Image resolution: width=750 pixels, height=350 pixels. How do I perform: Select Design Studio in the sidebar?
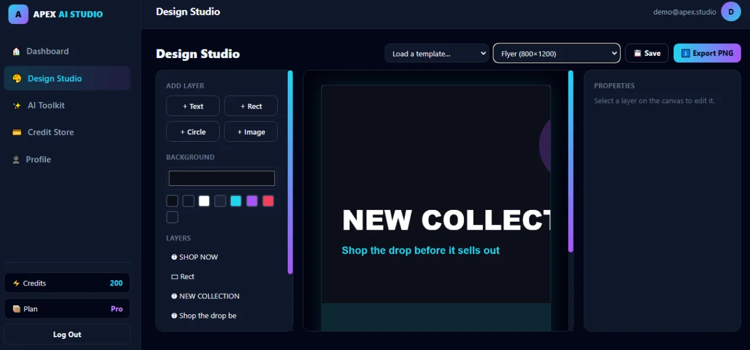[x=67, y=79]
